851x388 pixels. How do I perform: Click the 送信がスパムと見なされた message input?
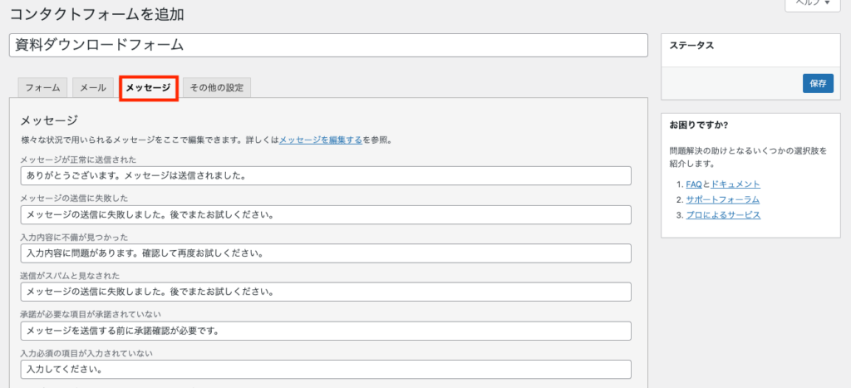[325, 292]
